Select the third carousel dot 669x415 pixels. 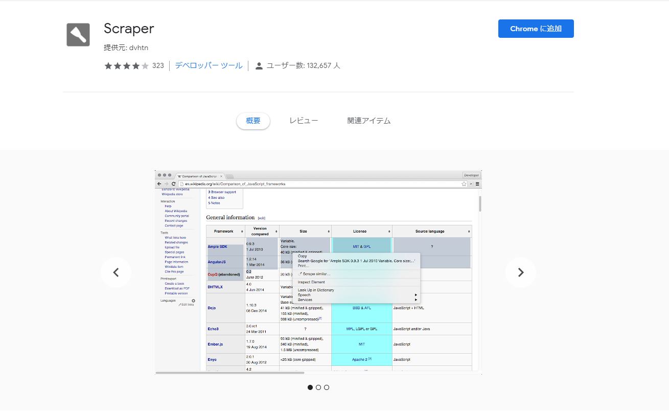tap(327, 387)
